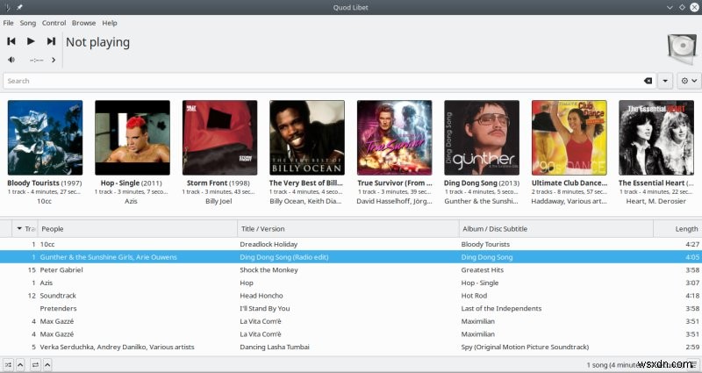Go to the previous track
Viewport: 702px width, 373px height.
[x=11, y=41]
